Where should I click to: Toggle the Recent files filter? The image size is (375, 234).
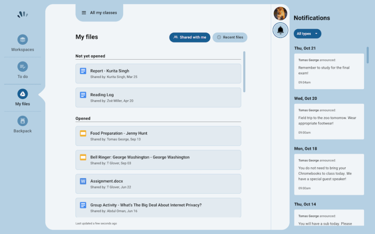[x=230, y=37]
